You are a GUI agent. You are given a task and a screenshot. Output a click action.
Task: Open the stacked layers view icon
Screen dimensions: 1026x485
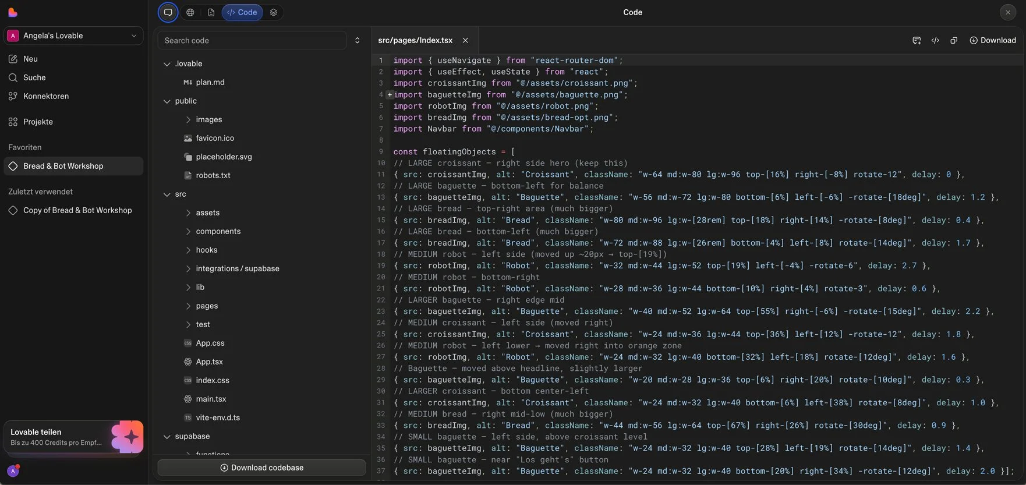click(x=273, y=12)
